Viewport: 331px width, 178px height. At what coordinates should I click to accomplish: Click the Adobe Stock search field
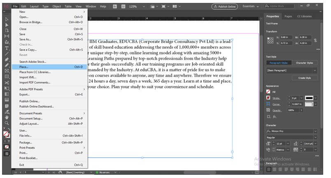[x=280, y=6]
